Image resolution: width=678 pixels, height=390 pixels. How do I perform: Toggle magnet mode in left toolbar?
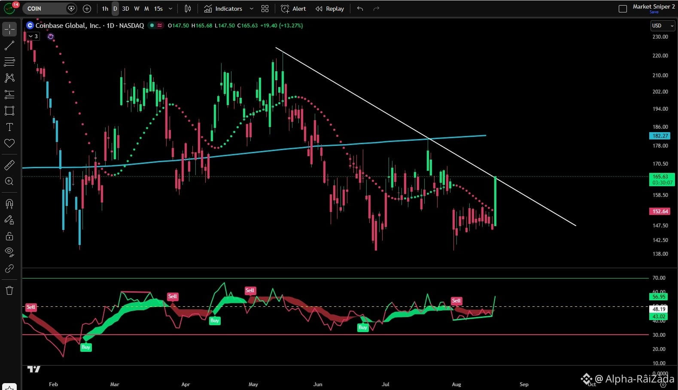click(9, 203)
